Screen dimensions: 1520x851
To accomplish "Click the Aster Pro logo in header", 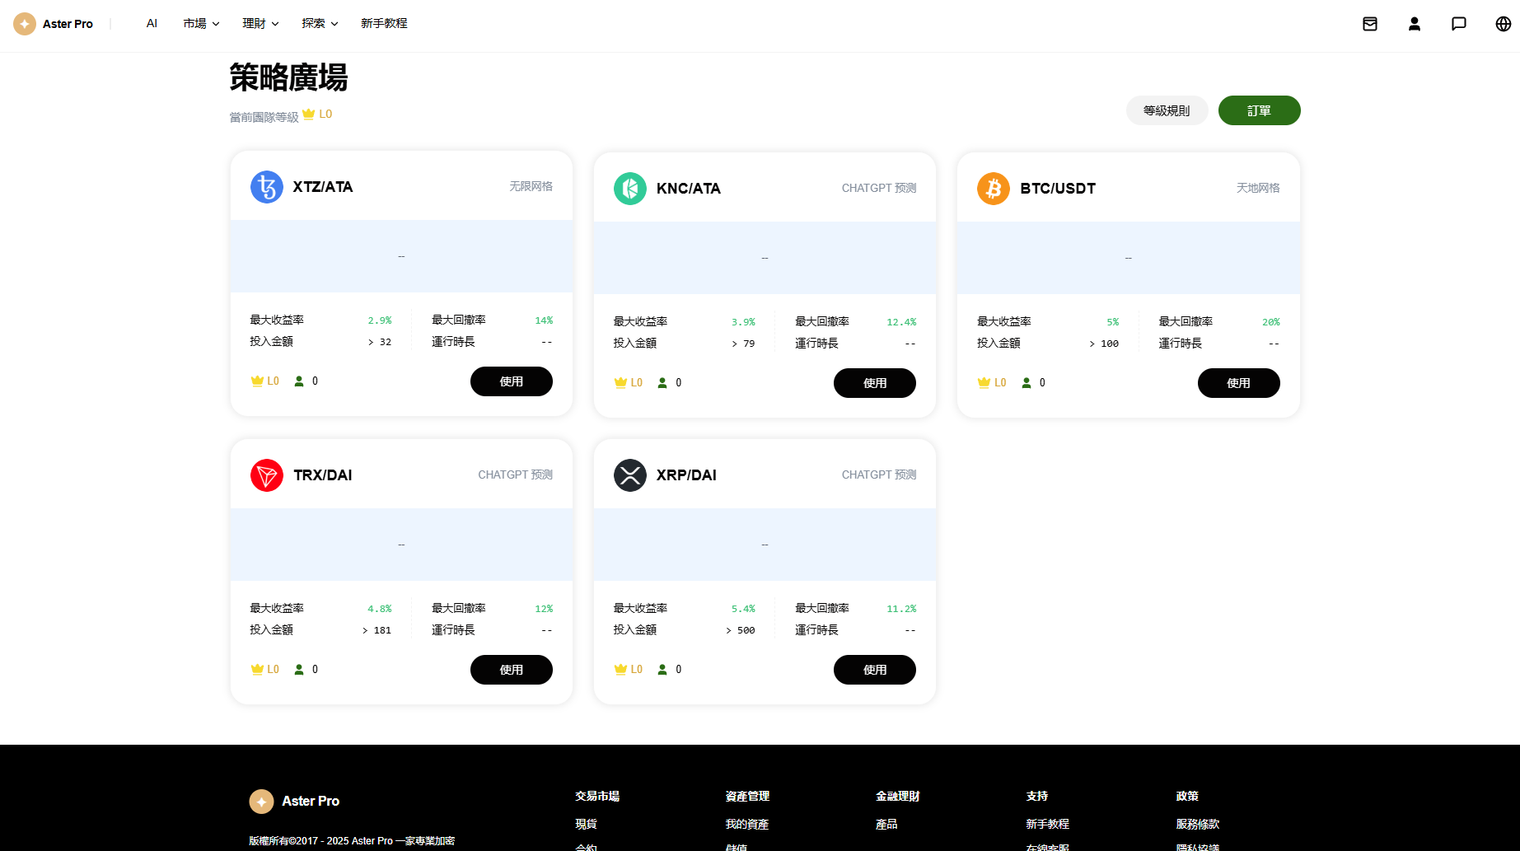I will [x=54, y=24].
